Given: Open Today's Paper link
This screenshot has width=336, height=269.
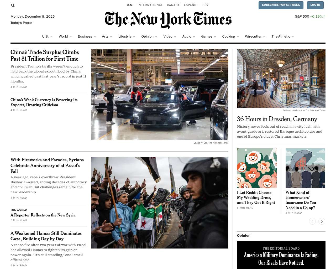Looking at the screenshot, I should [x=21, y=23].
